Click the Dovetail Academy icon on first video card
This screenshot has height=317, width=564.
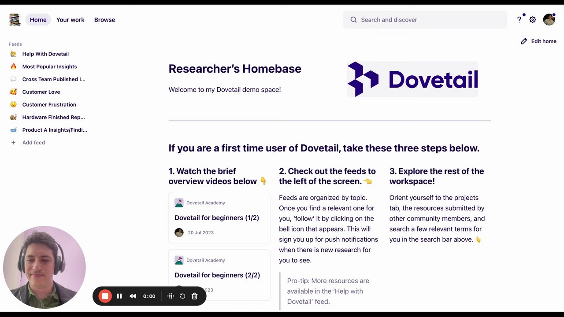point(179,203)
